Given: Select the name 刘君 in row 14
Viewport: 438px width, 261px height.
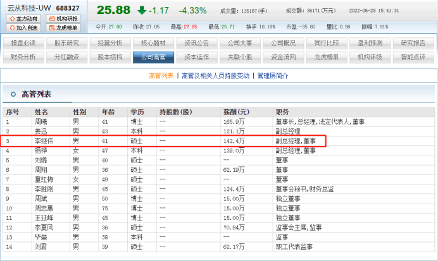Looking at the screenshot, I should pyautogui.click(x=41, y=246).
